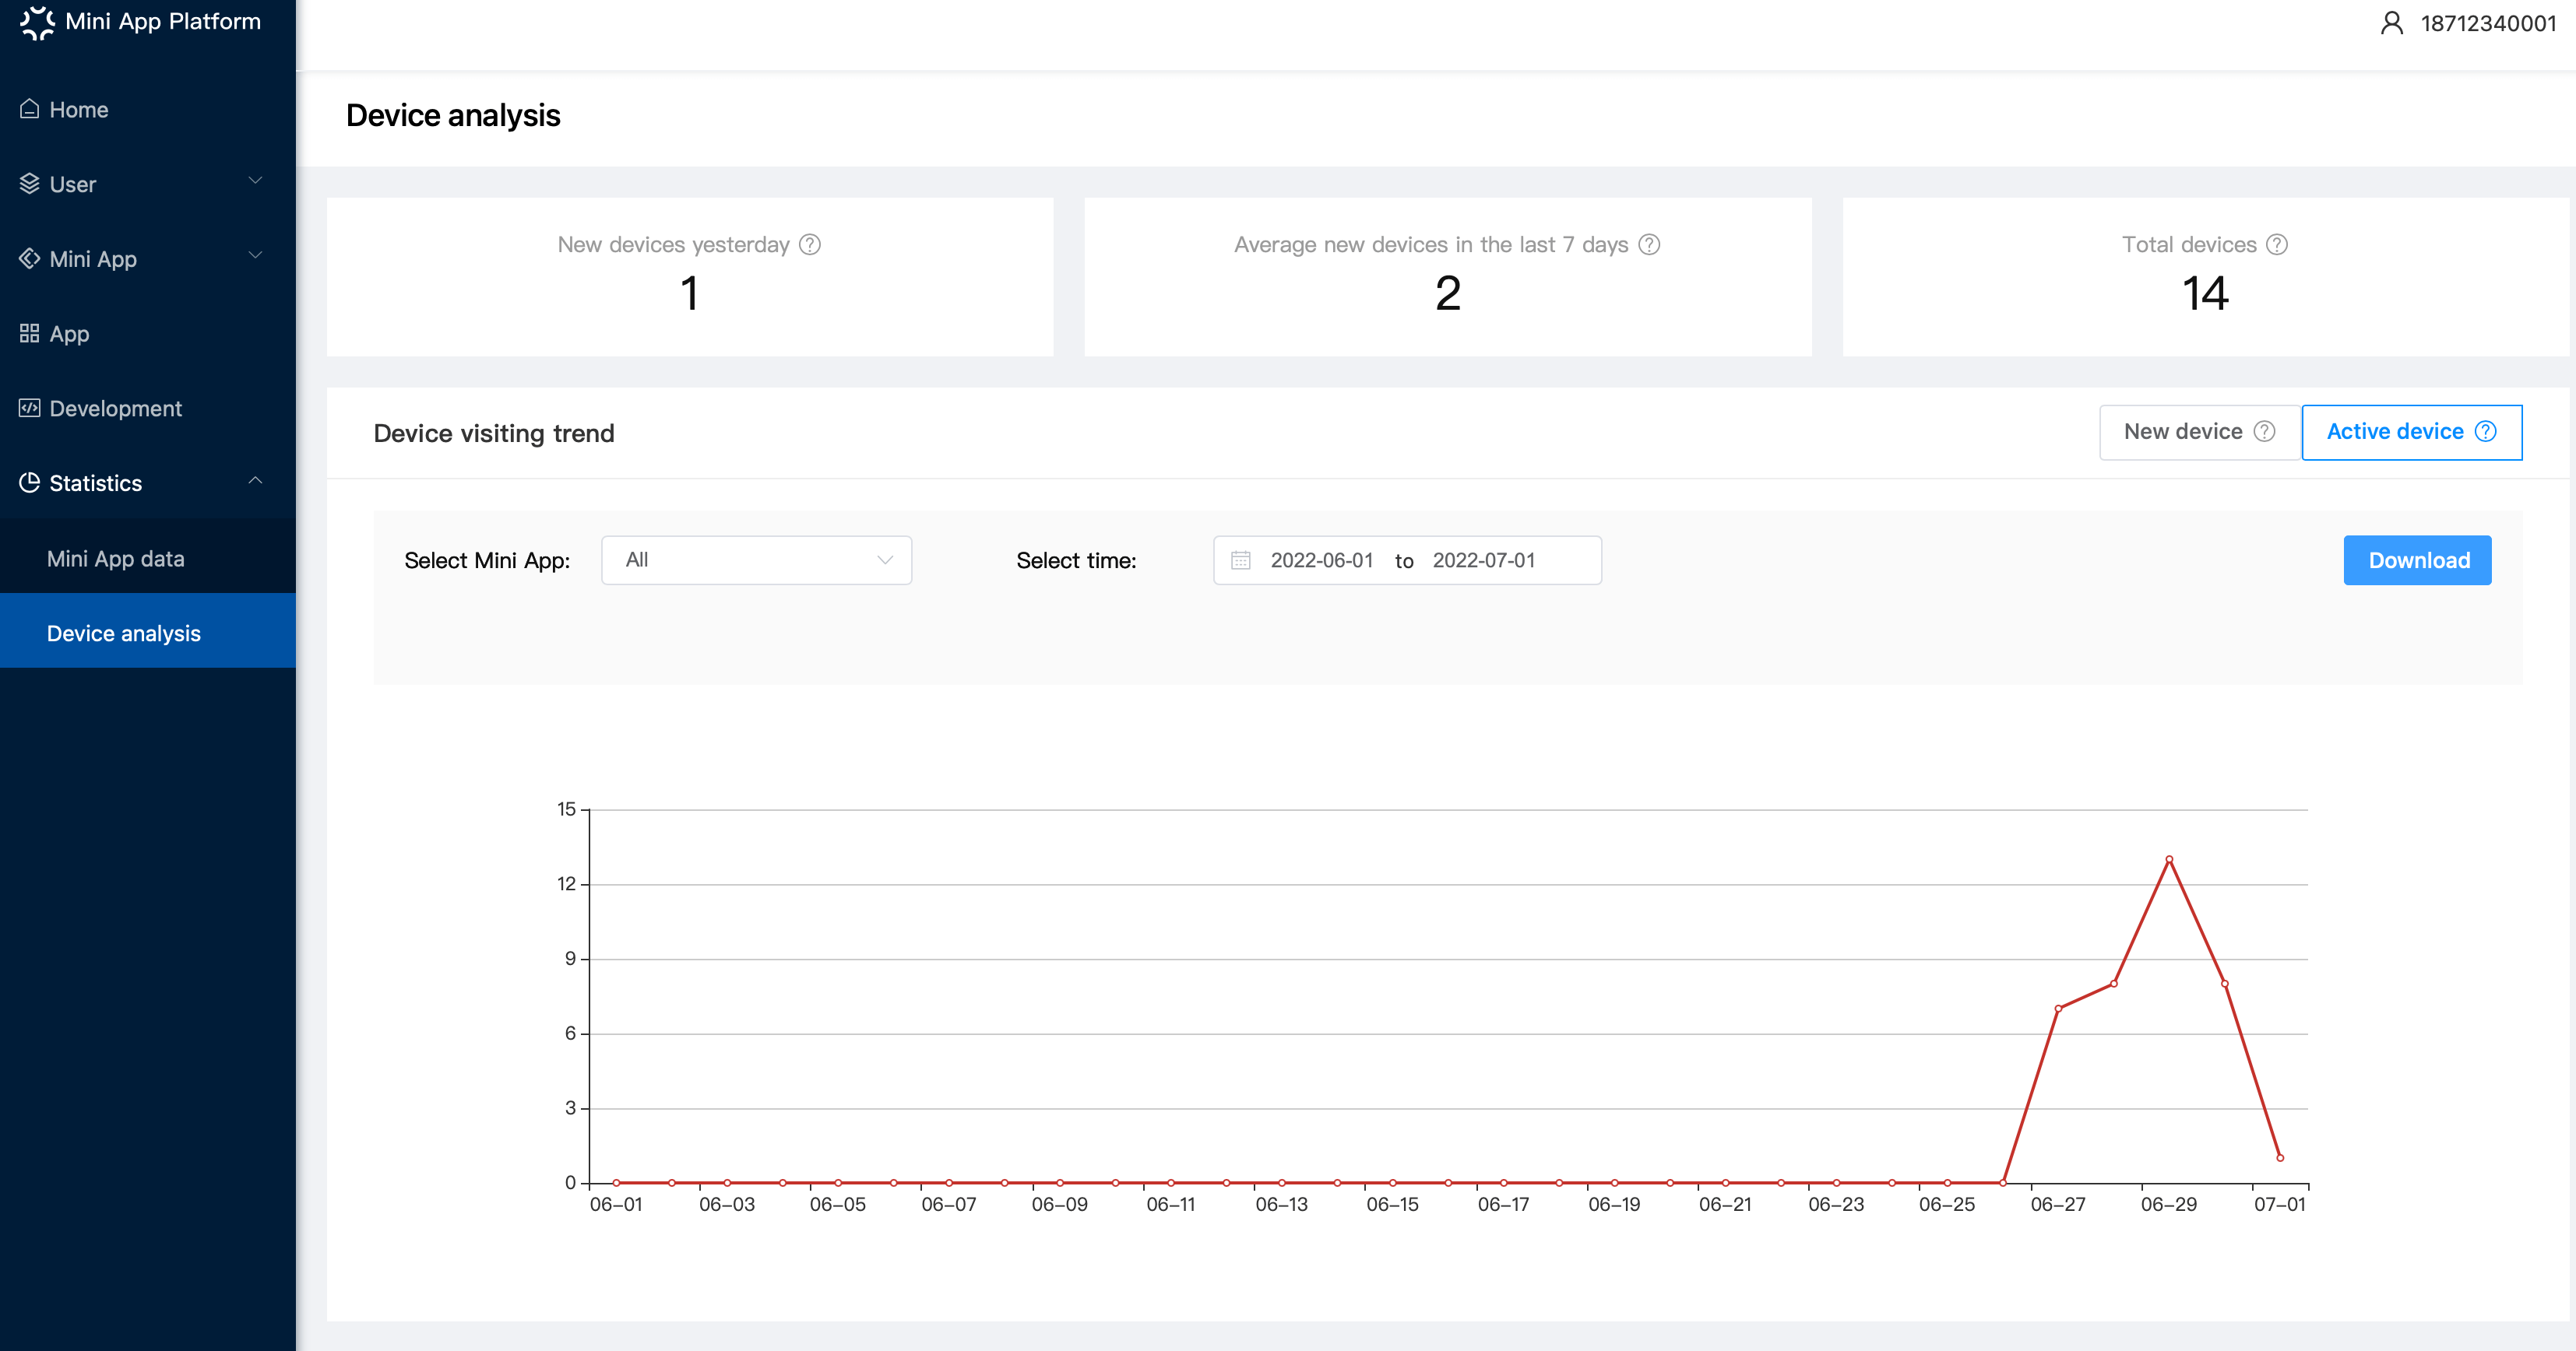
Task: Click the Device visiting trend heading
Action: pos(494,433)
